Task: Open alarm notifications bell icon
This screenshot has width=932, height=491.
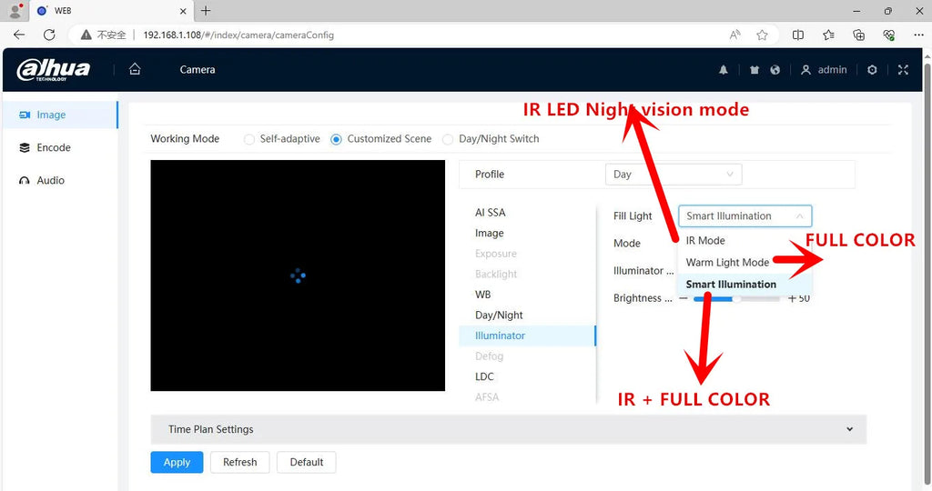Action: click(x=724, y=70)
